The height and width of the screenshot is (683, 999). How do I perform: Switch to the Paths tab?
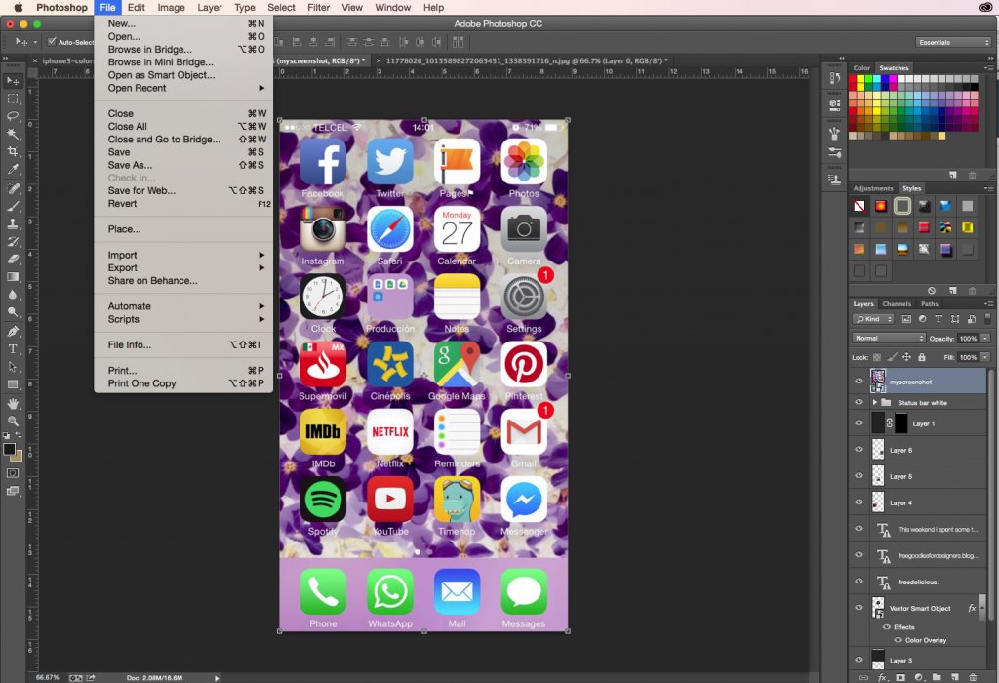930,303
